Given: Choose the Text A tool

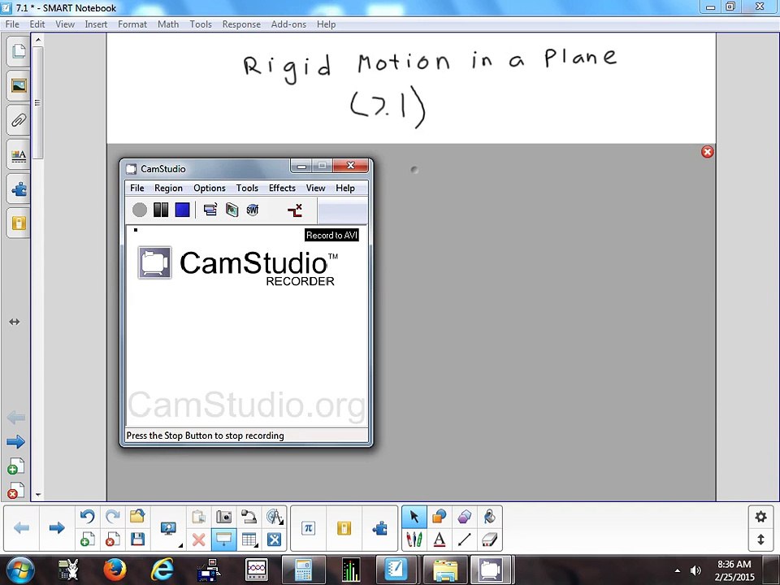Looking at the screenshot, I should click(x=440, y=539).
